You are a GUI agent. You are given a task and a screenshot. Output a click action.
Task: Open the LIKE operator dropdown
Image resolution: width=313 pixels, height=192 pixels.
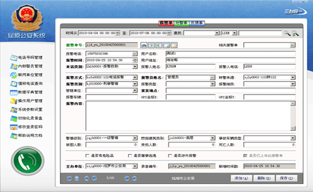[x=235, y=33]
